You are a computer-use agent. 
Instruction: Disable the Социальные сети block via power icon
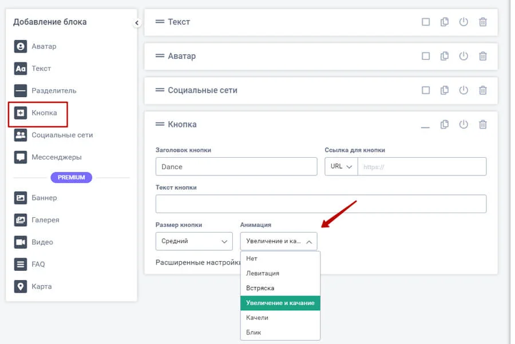463,90
